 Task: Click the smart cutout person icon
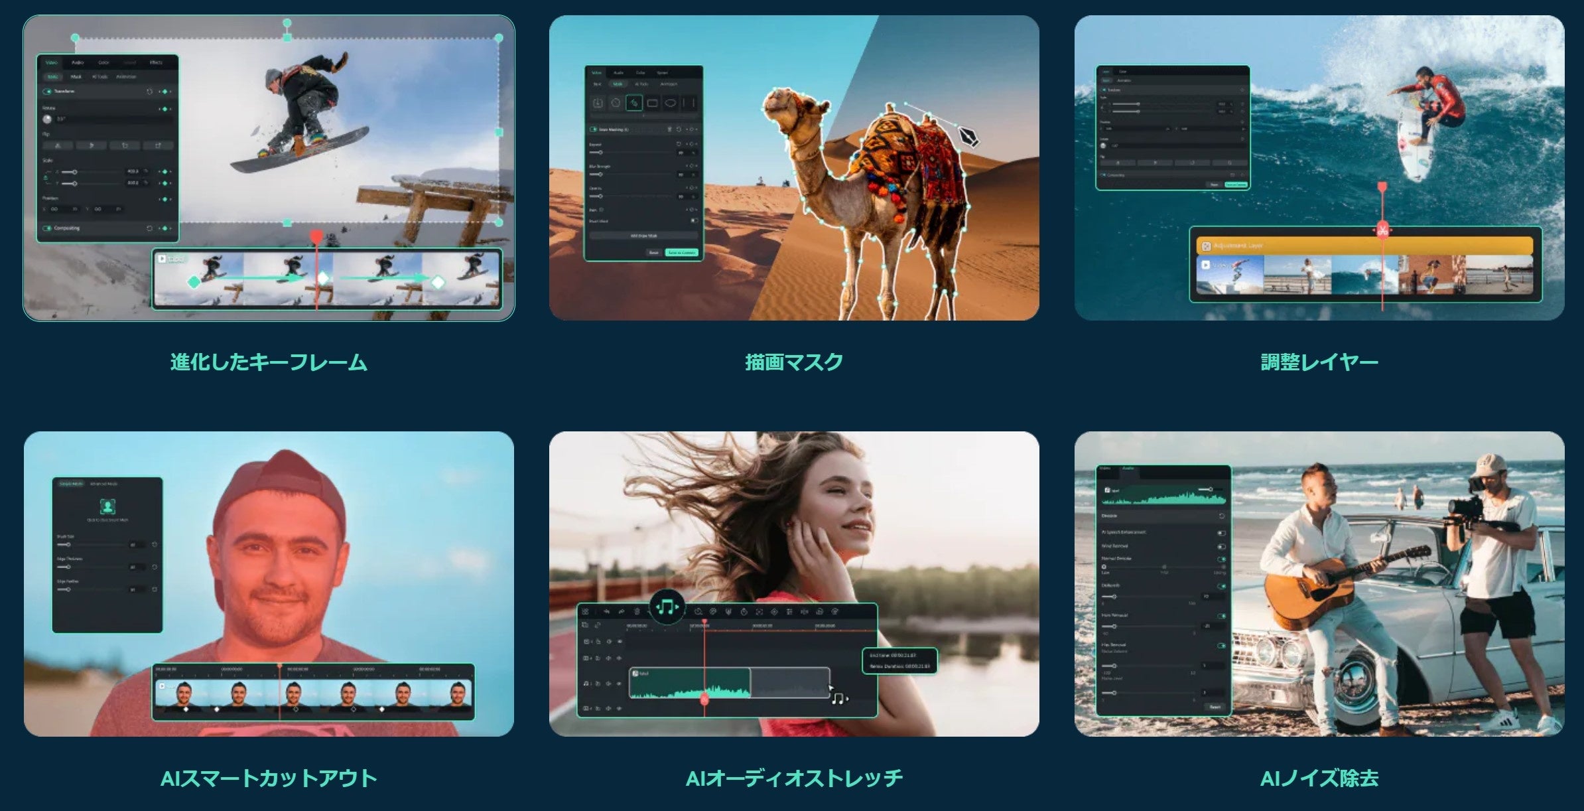tap(107, 506)
